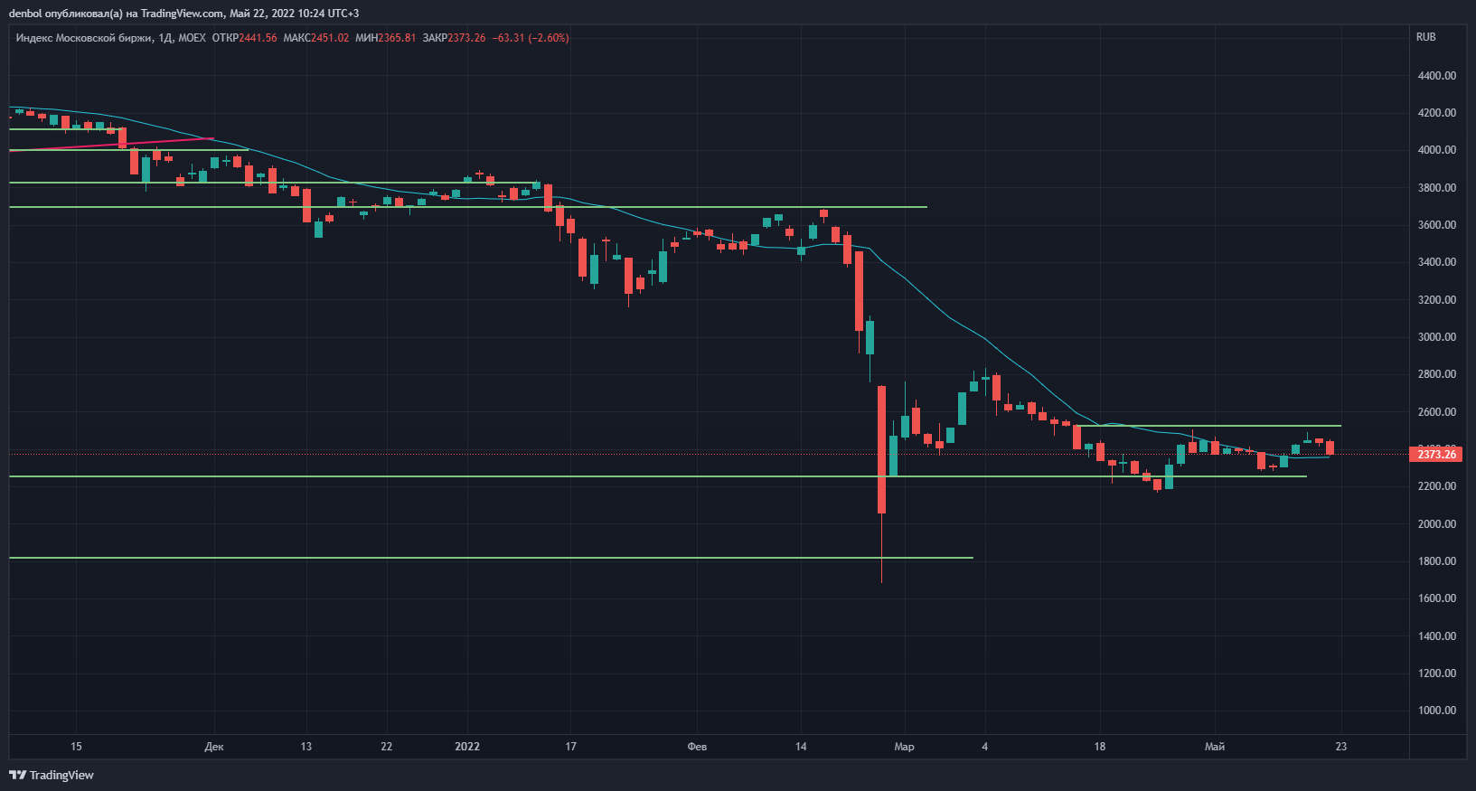Click the 3600.00 price axis label
Viewport: 1476px width, 791px height.
coord(1437,225)
